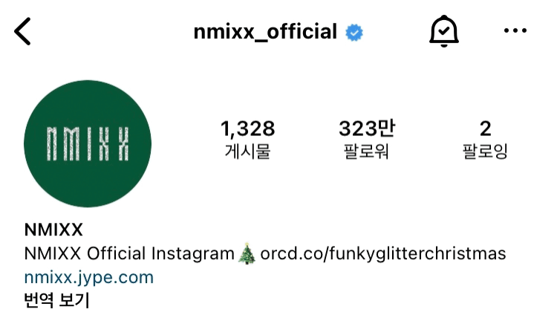Open the 323만 followers number
The width and height of the screenshot is (557, 315).
coord(367,128)
